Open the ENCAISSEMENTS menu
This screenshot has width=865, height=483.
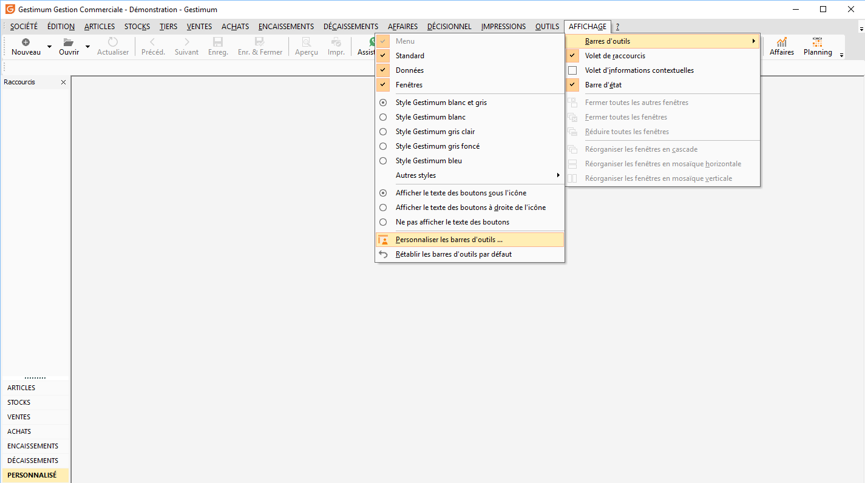286,27
